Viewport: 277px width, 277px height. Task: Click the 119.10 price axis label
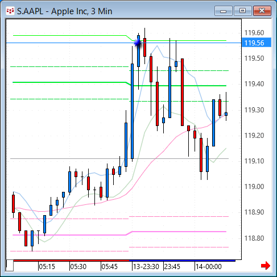coord(254,161)
